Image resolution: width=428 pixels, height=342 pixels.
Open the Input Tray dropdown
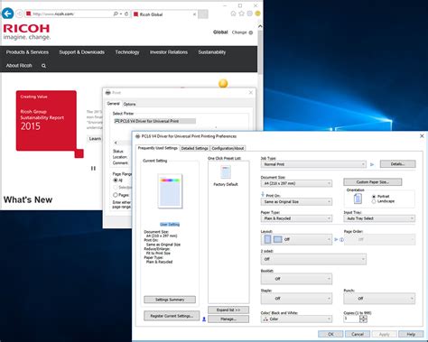tap(379, 218)
